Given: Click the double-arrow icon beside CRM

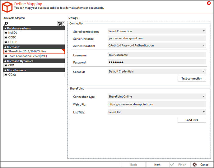Looking at the screenshot, I should [x=6, y=65].
